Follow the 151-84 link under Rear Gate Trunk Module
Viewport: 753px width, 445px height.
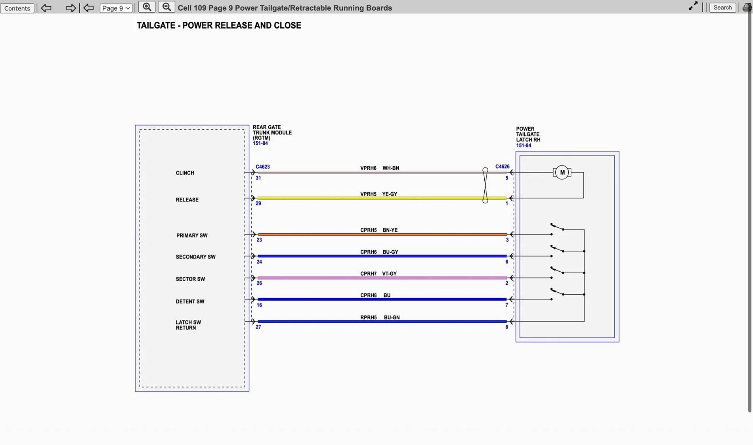260,144
